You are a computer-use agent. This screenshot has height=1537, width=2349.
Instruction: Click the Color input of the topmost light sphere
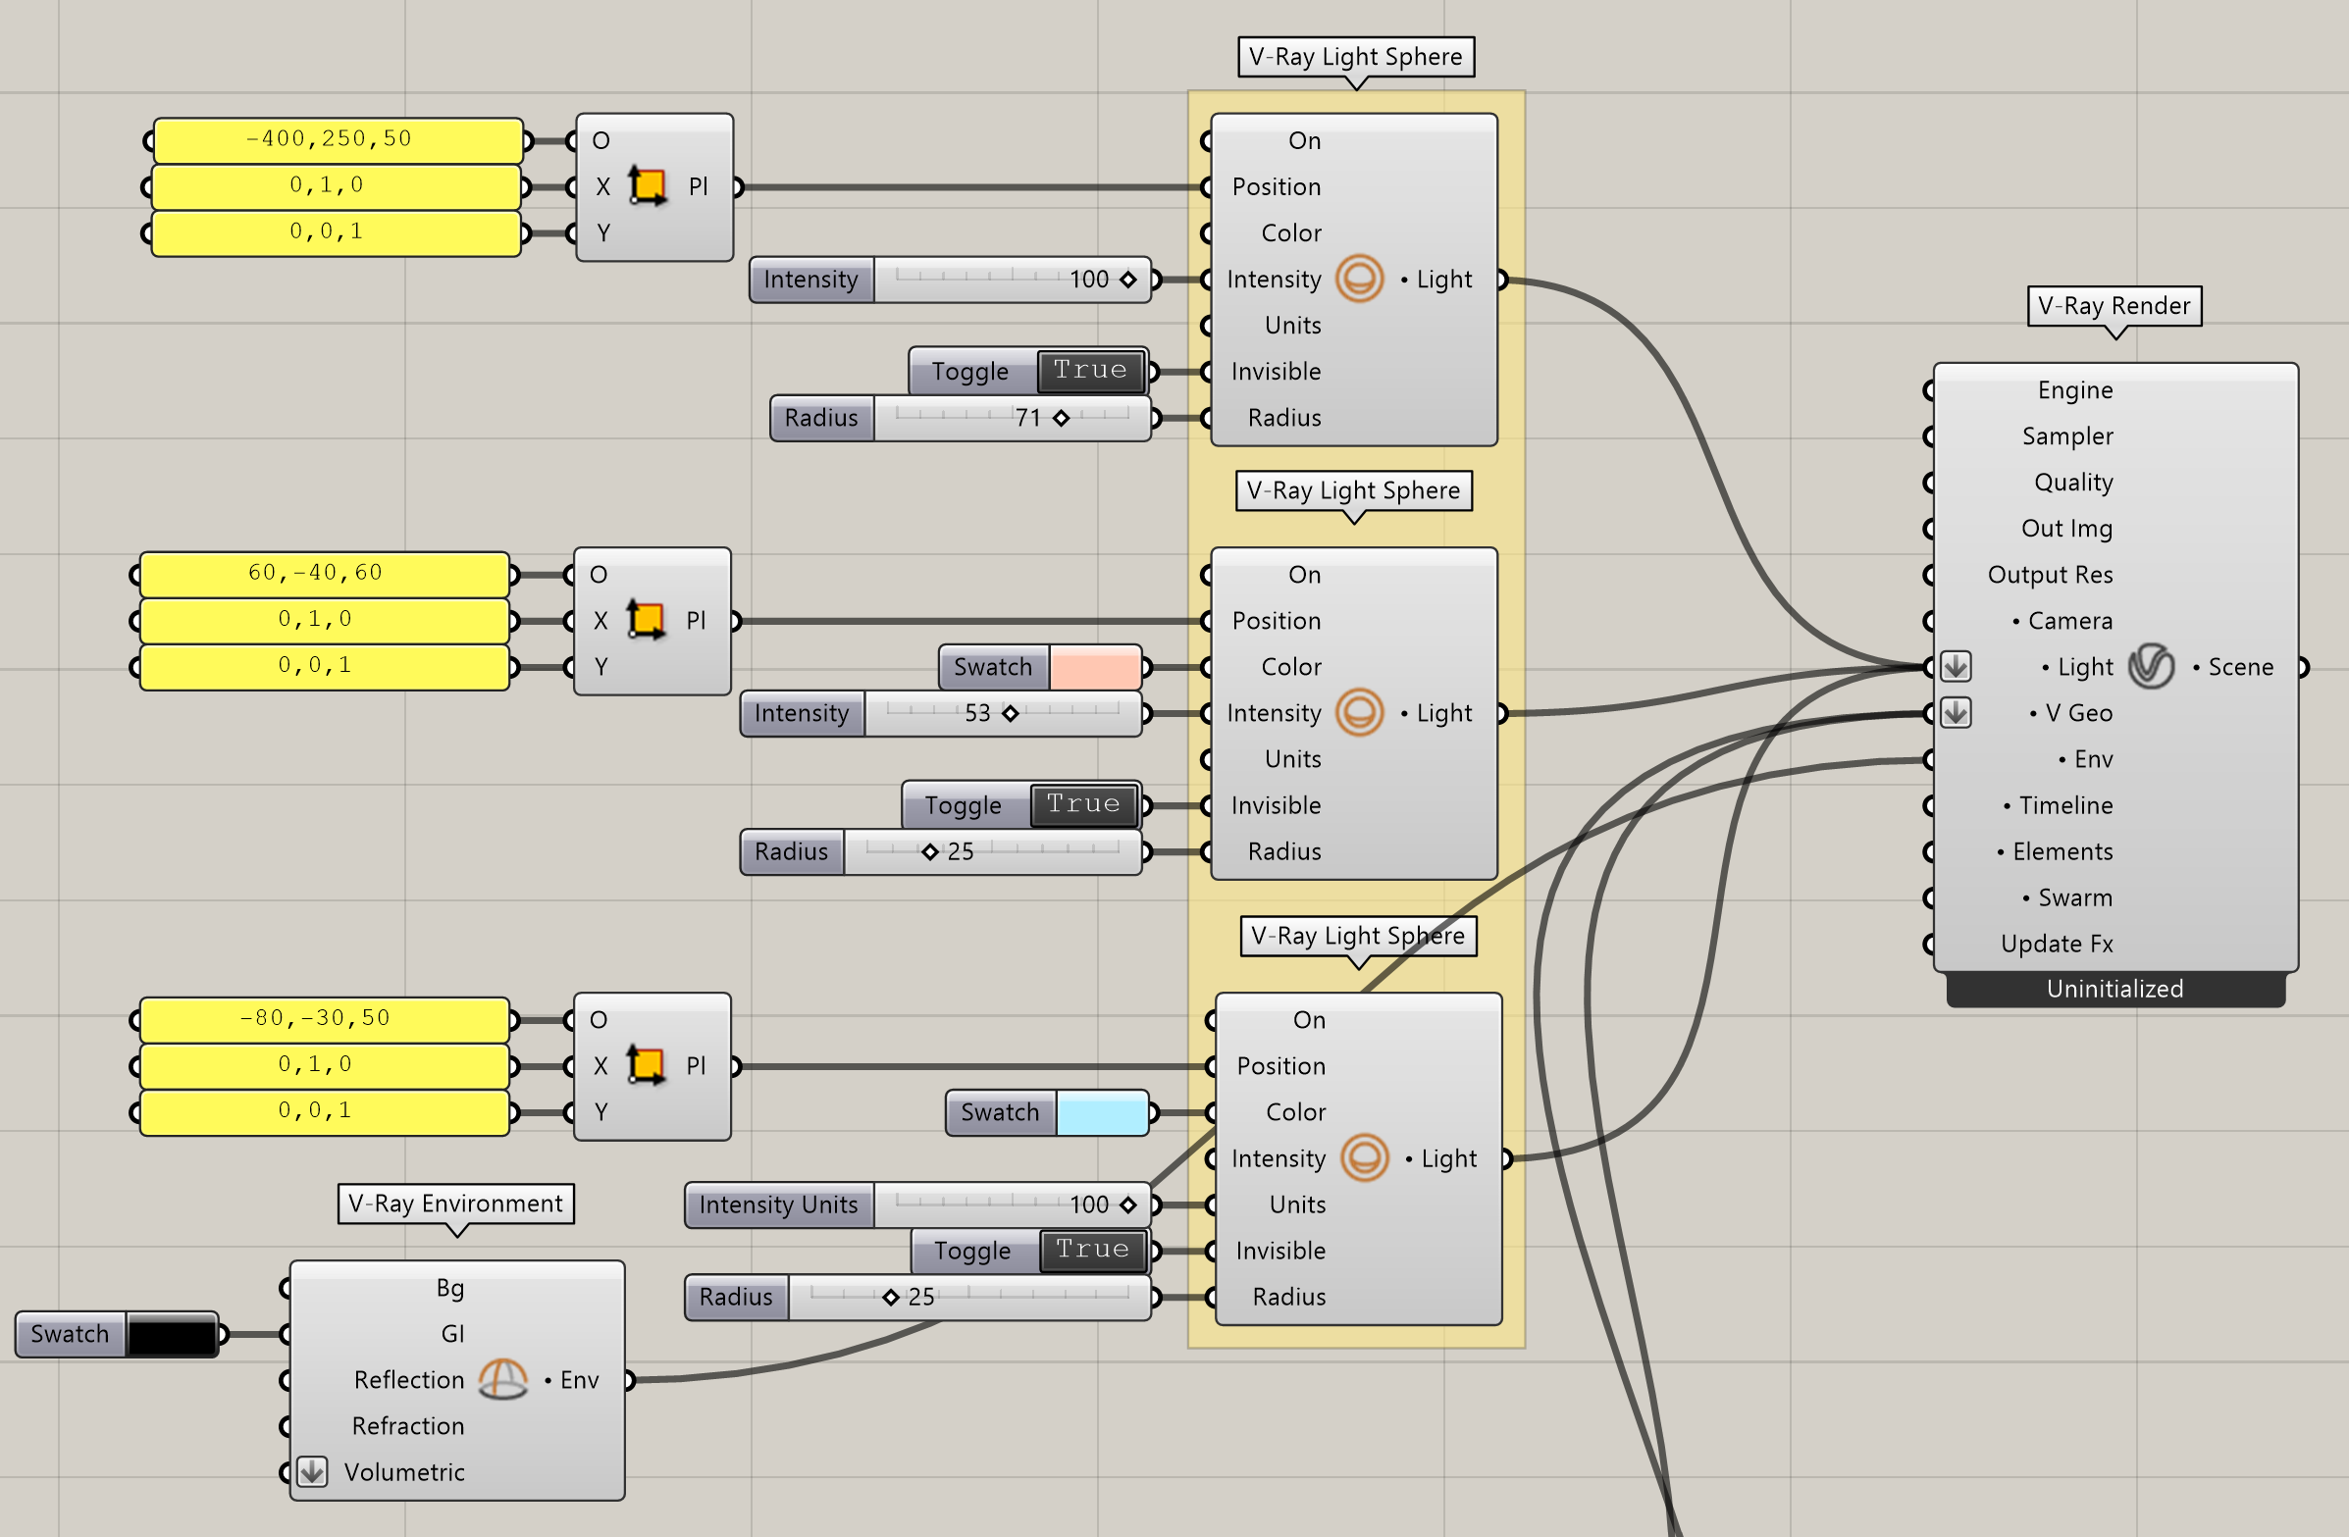click(x=1291, y=232)
